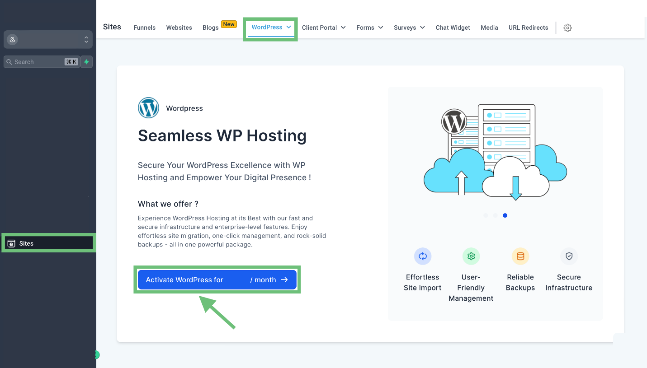Click the Reliable Backups label
Screen dimensions: 647x368
coord(520,282)
